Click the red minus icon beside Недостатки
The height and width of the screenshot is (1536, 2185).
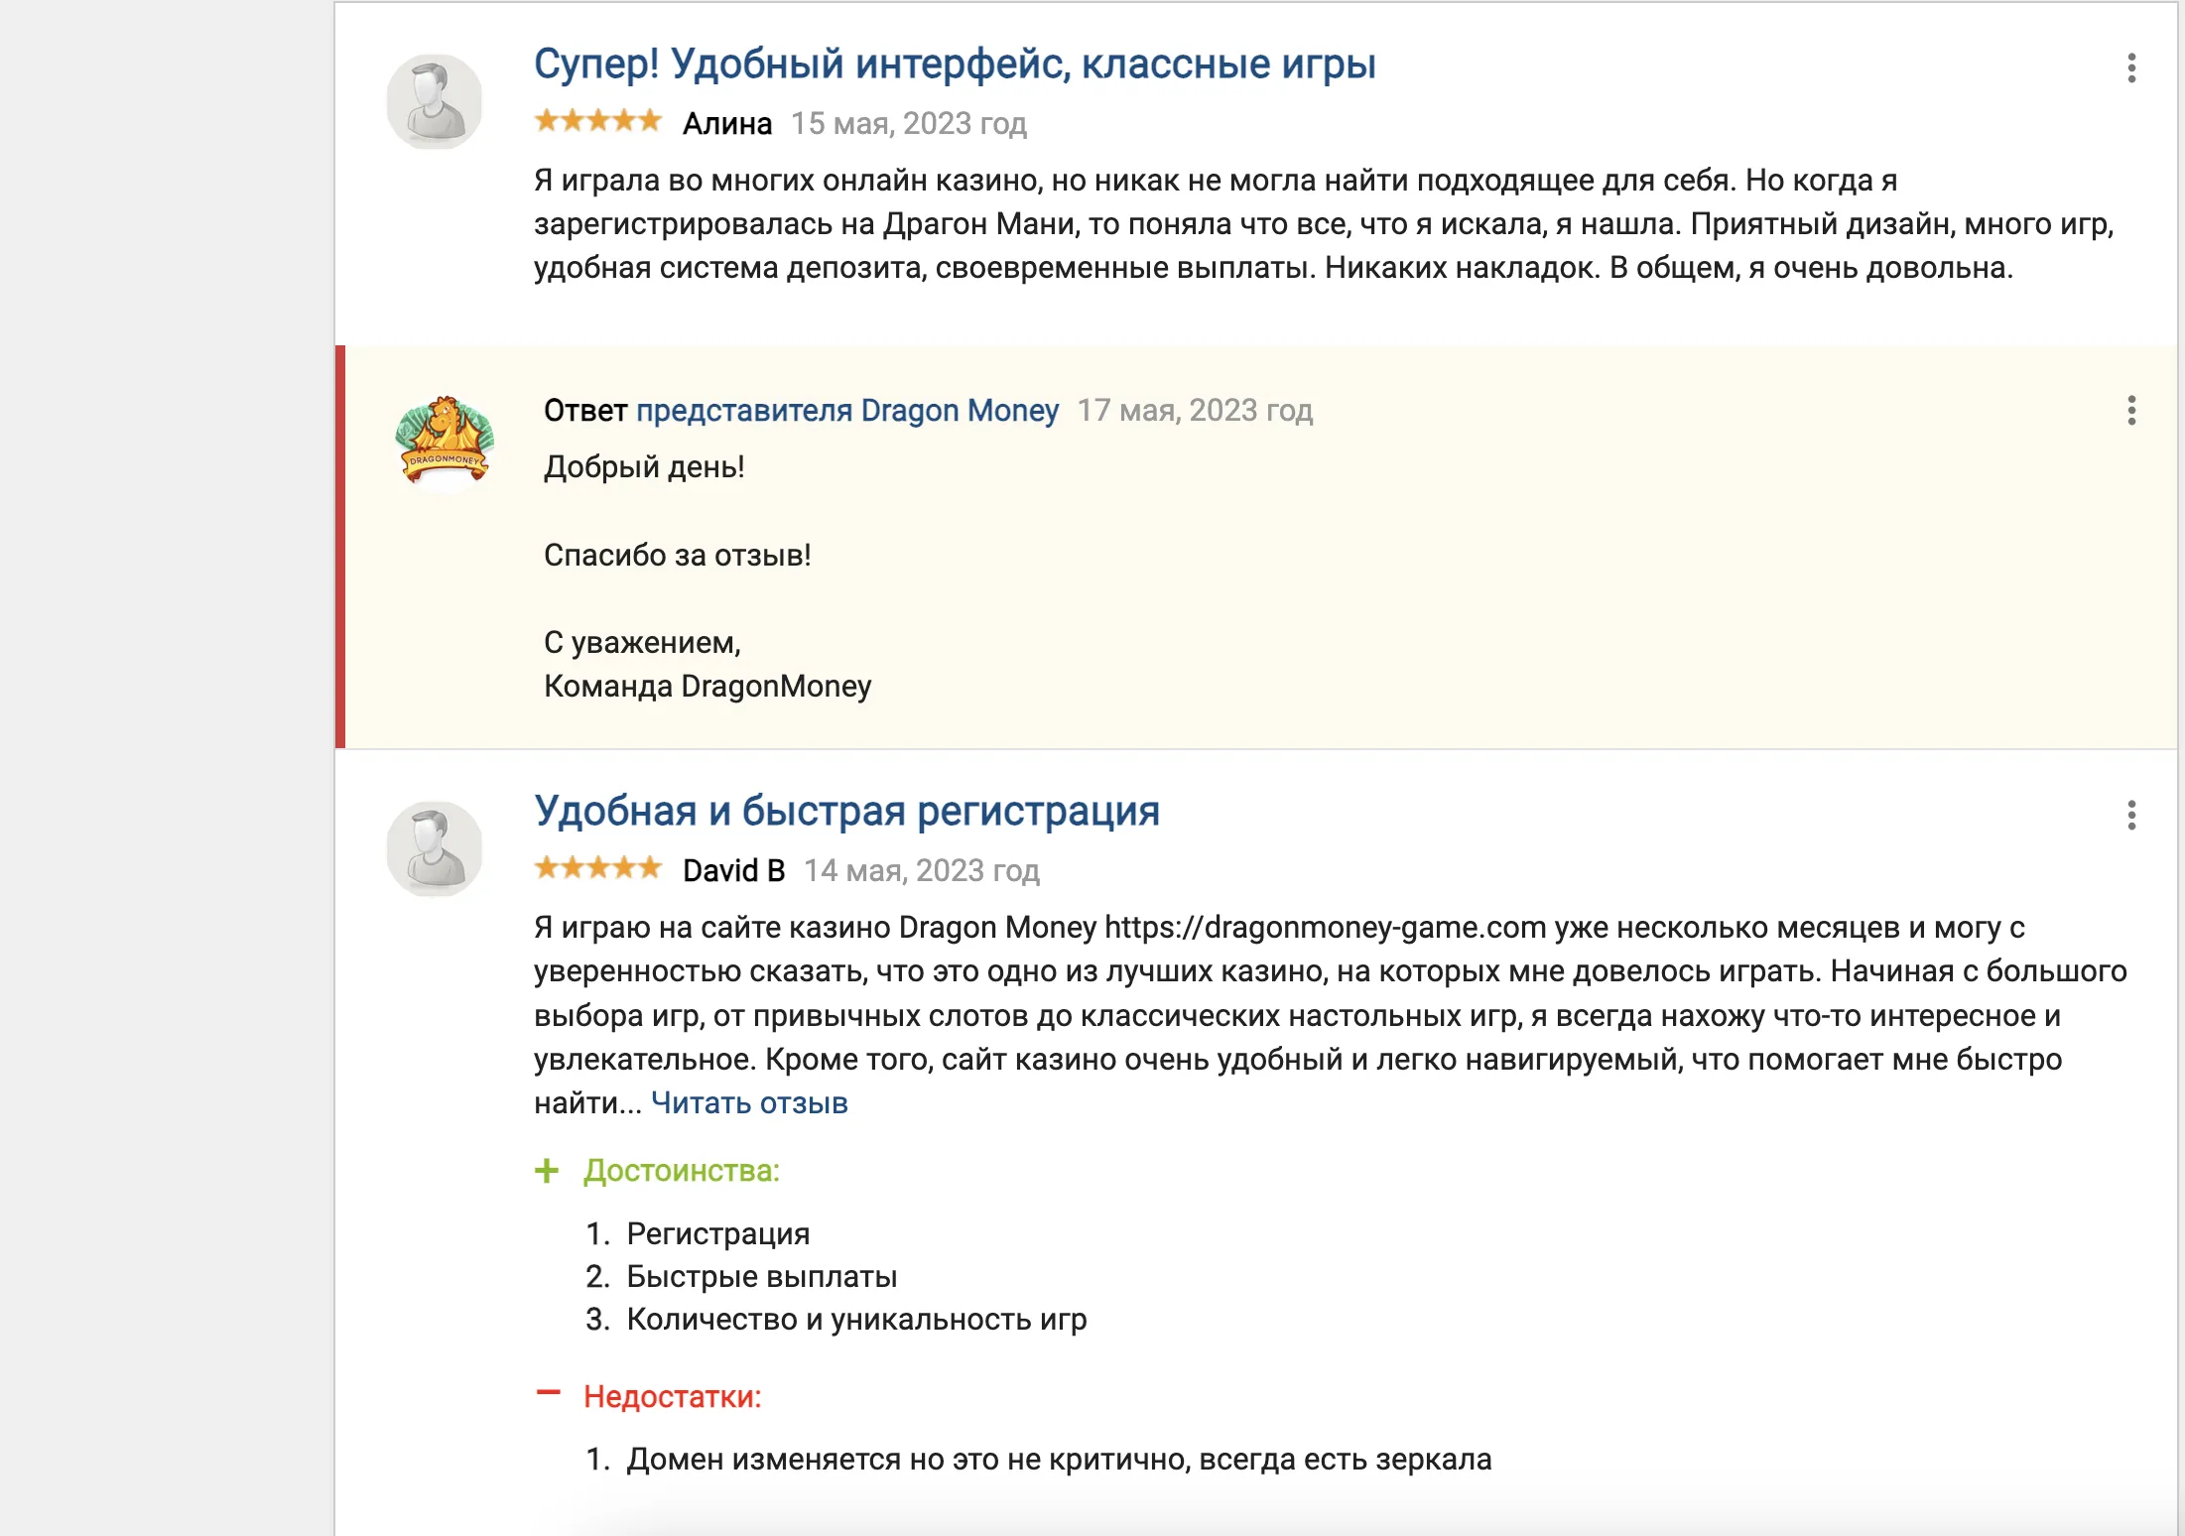coord(548,1393)
